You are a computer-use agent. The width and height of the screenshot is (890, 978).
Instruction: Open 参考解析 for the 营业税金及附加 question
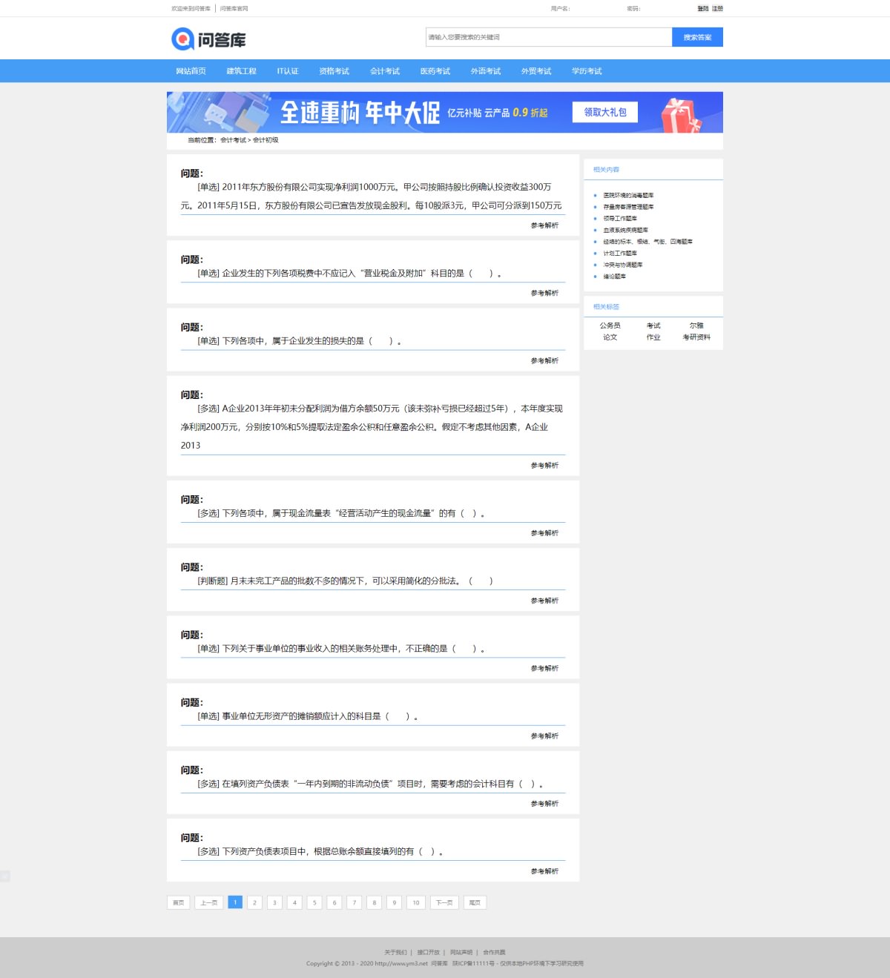(x=544, y=293)
